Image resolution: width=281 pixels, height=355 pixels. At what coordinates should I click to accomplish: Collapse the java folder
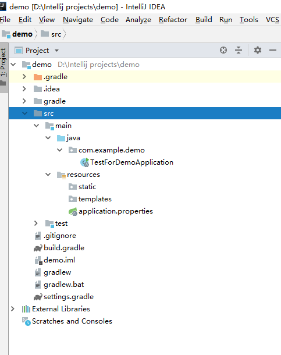point(48,138)
